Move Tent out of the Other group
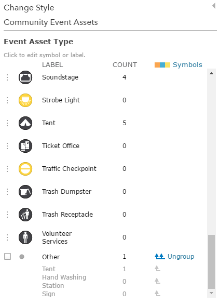220x305 pixels. 157,269
